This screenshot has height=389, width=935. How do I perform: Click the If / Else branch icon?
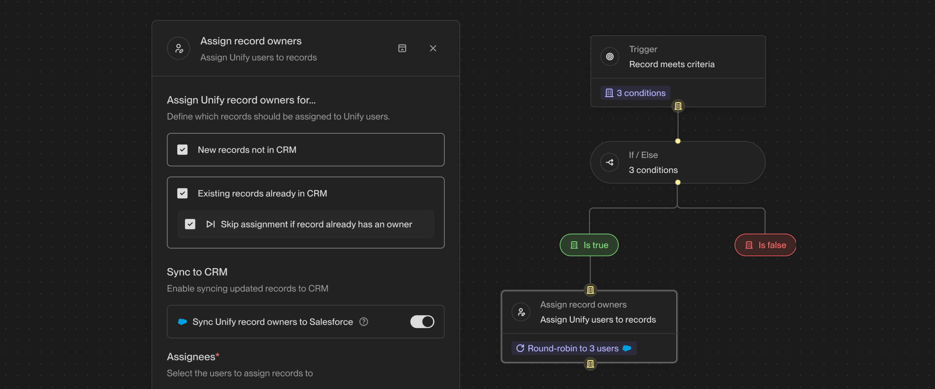609,162
